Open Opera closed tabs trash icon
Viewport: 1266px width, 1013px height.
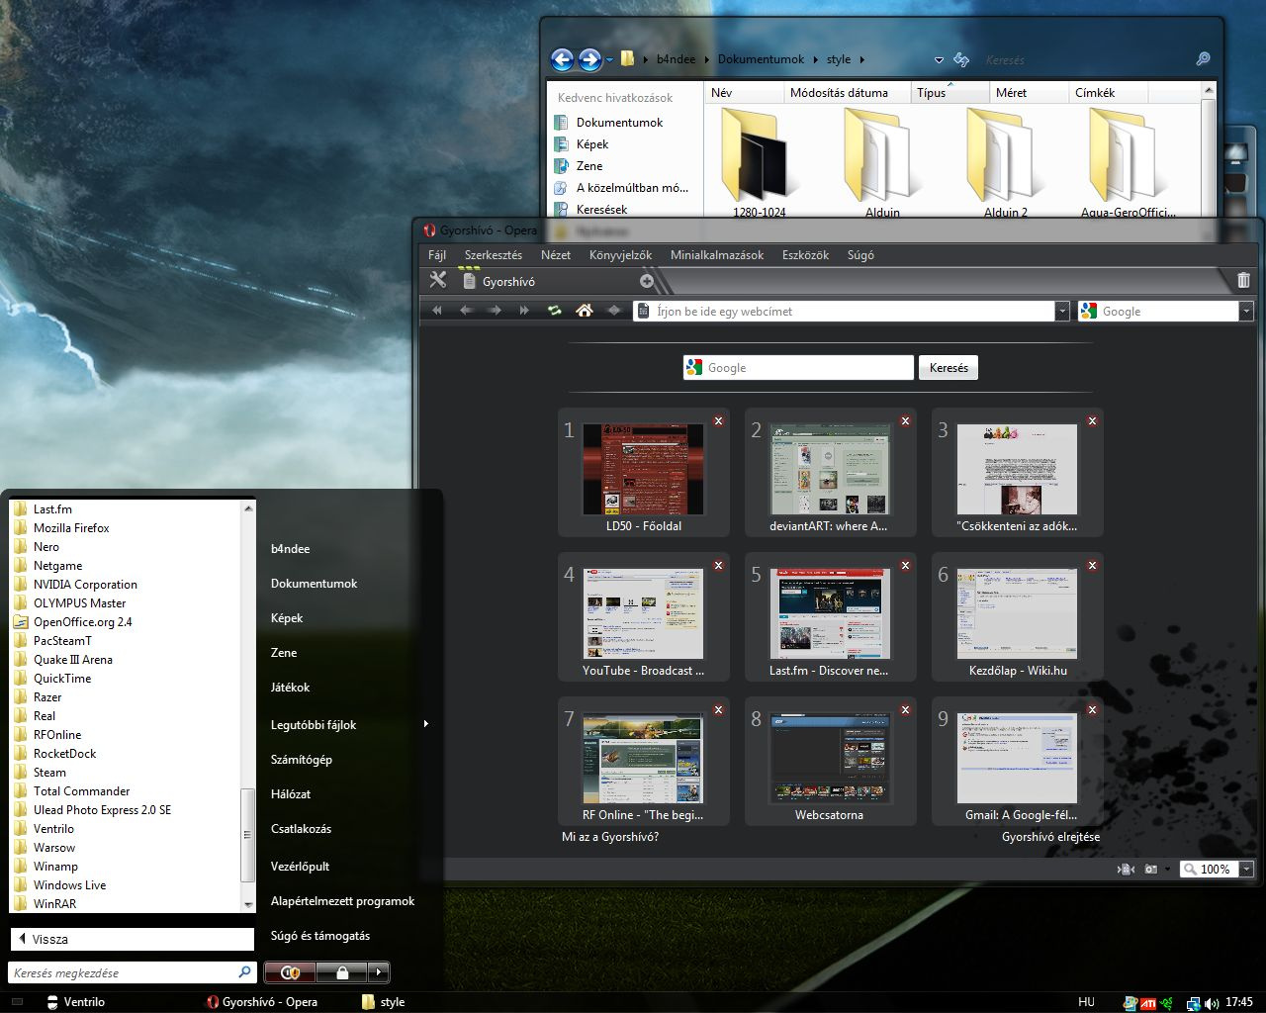tap(1243, 281)
